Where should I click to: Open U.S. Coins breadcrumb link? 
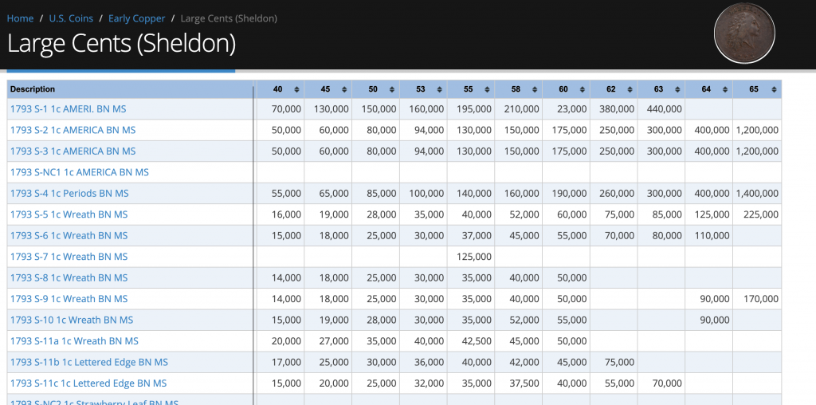[71, 18]
